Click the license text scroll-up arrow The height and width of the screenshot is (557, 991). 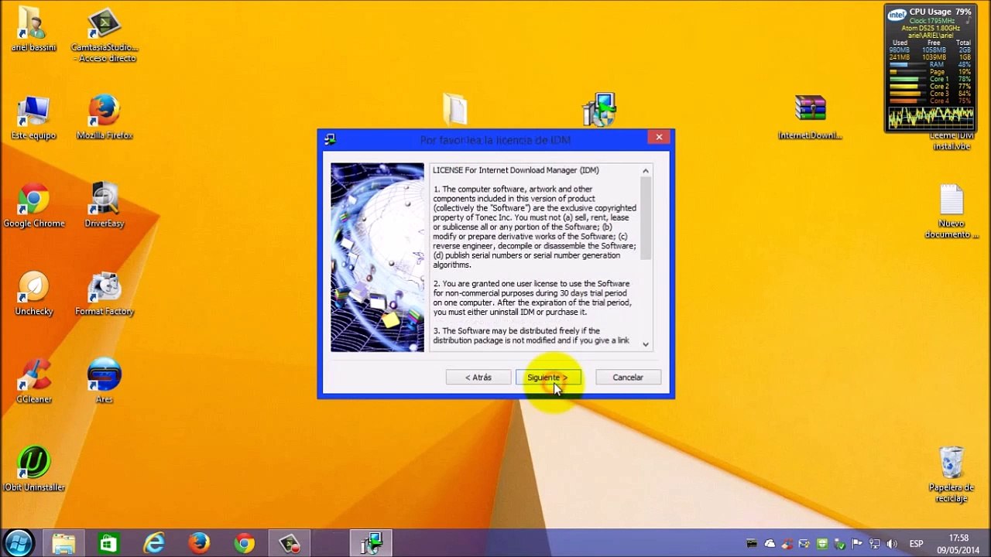(x=646, y=171)
